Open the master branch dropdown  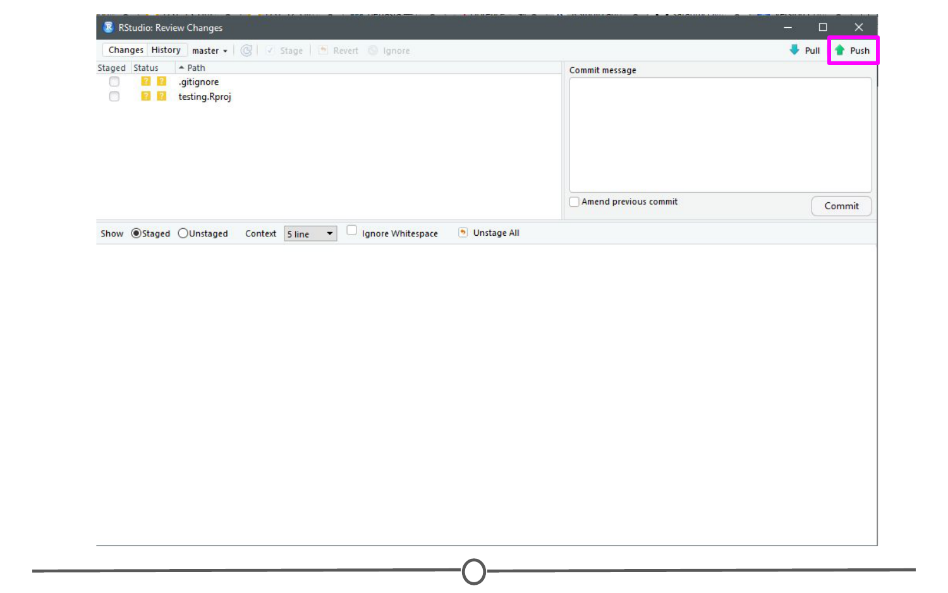[x=210, y=51]
